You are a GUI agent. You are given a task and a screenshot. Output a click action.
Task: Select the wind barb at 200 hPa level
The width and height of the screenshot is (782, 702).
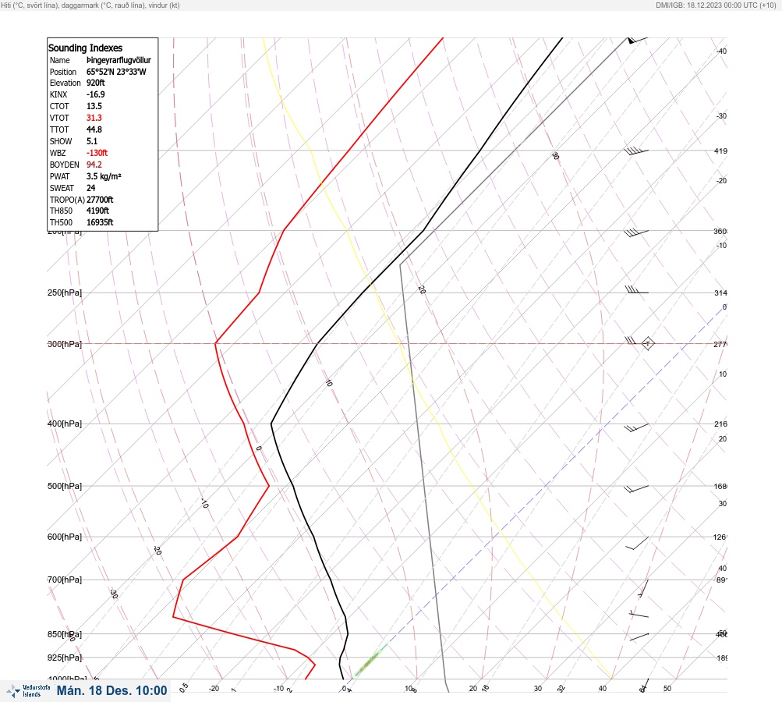636,232
